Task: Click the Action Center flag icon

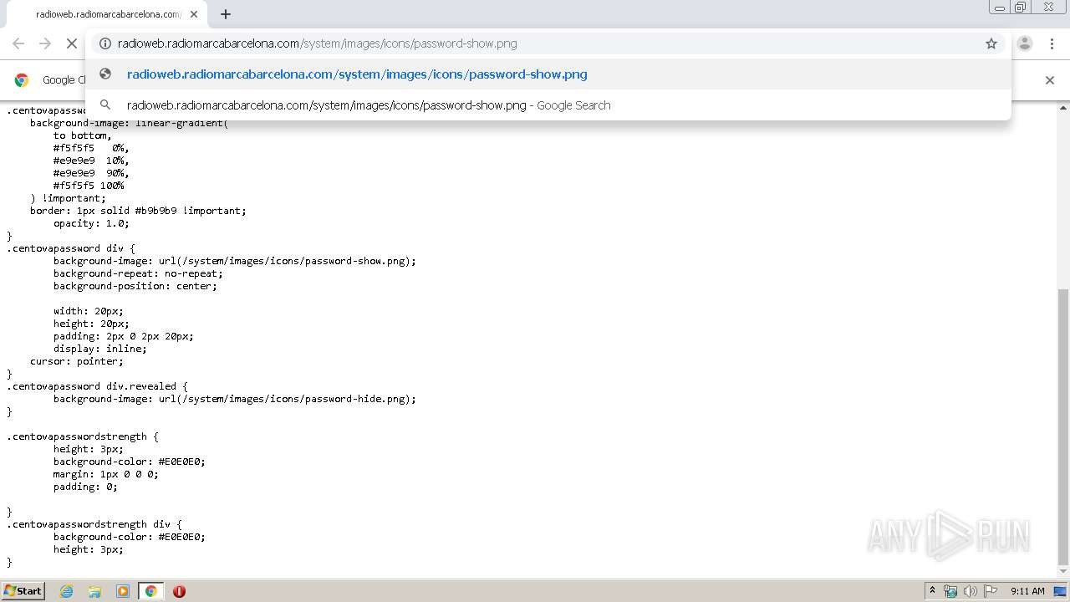Action: click(x=991, y=591)
